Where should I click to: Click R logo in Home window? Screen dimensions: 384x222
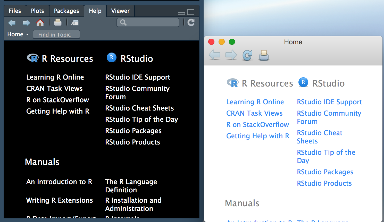(x=233, y=83)
